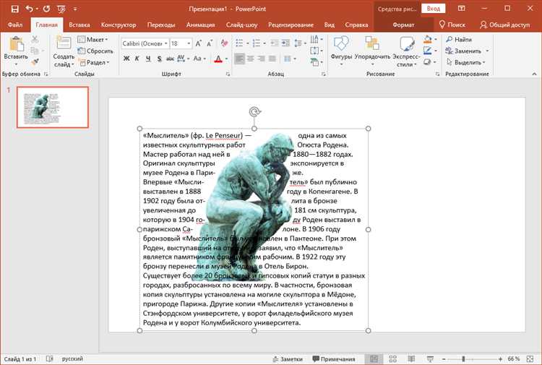Click the zoom slider in status bar

pyautogui.click(x=463, y=359)
